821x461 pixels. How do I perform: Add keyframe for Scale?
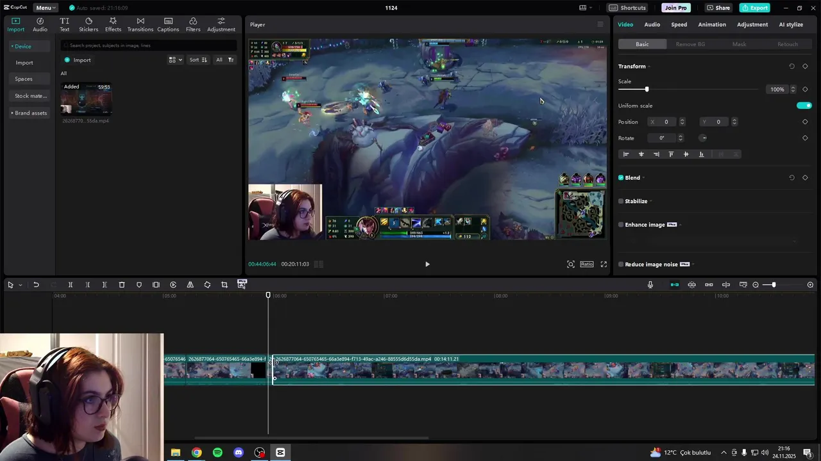[805, 90]
